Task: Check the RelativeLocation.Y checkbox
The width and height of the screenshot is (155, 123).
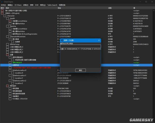Action: coord(10,75)
